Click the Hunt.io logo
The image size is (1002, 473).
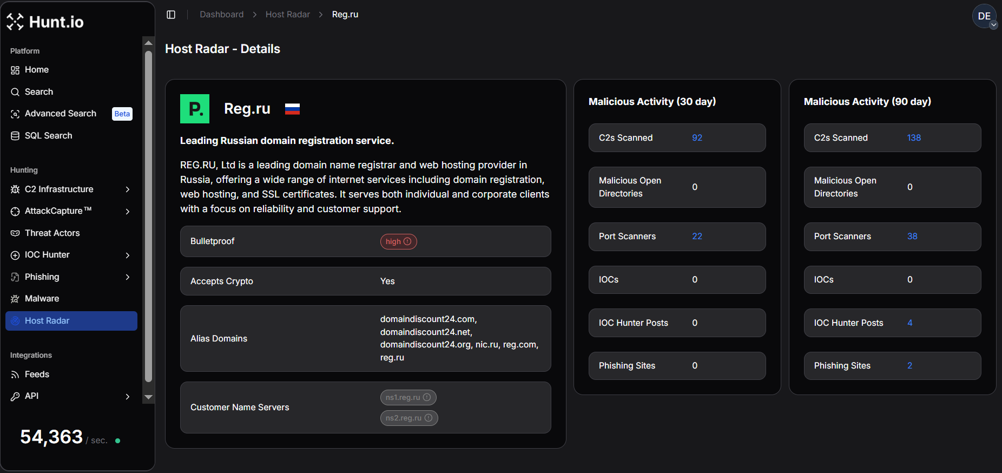(45, 22)
